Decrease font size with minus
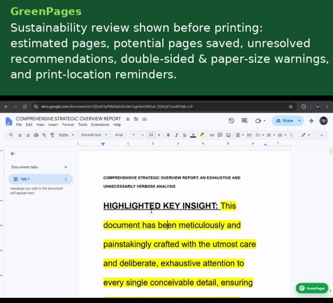Screen dimensions: 333x303 (143, 135)
